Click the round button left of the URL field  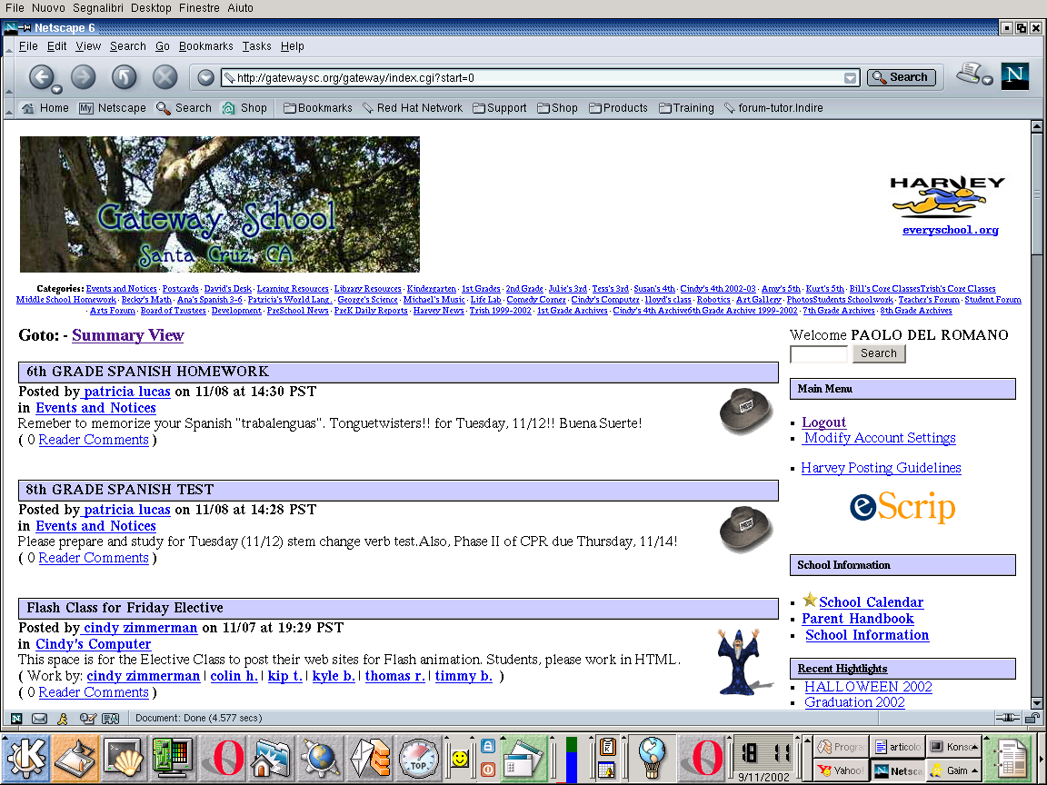205,77
